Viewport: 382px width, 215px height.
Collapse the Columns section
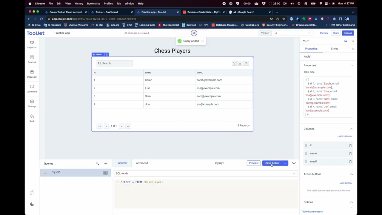(x=352, y=129)
